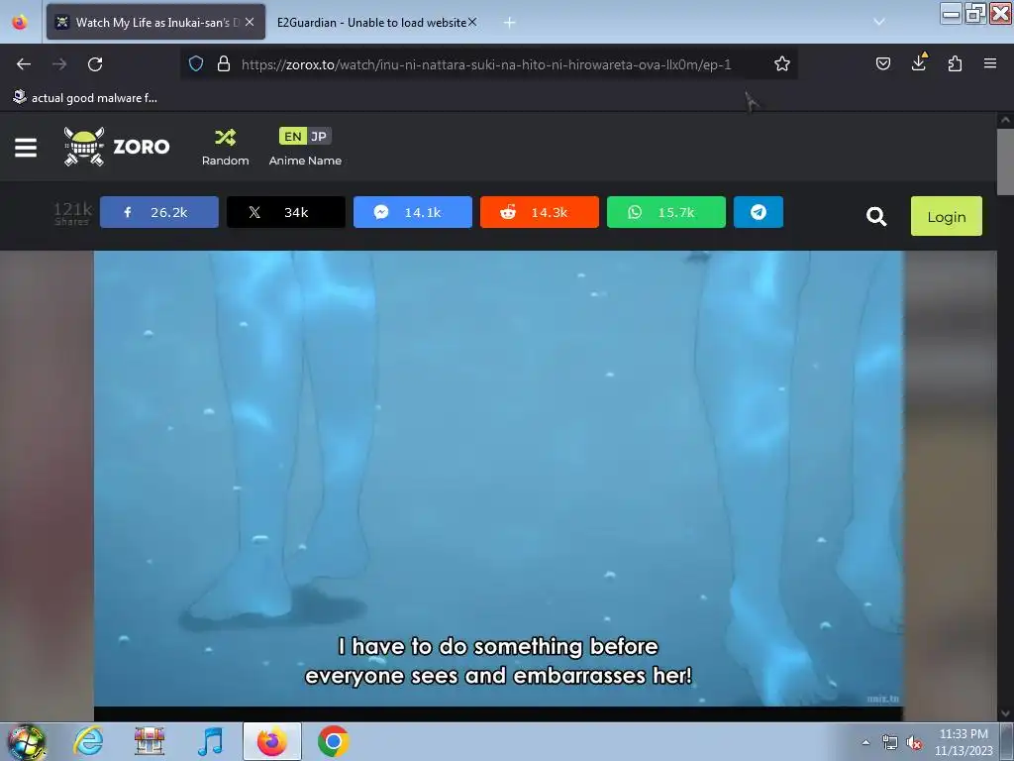The image size is (1014, 761).
Task: Open the Firefox downloads panel
Action: click(919, 62)
